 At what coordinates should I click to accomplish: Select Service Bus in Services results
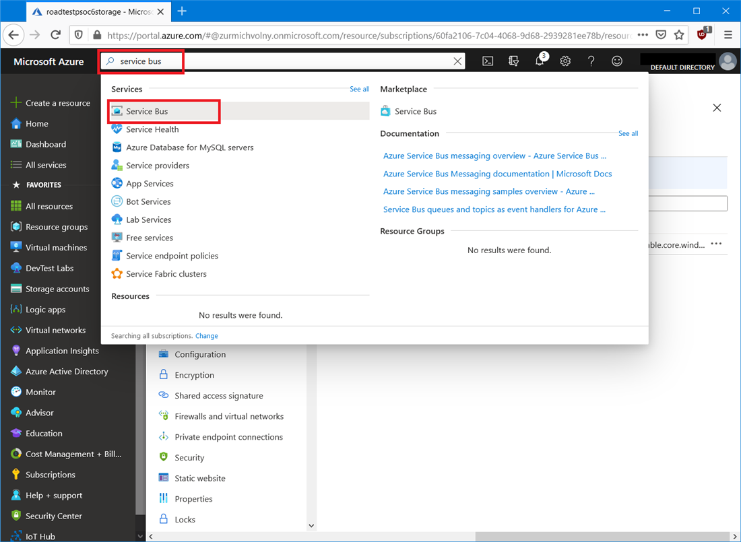click(x=147, y=111)
